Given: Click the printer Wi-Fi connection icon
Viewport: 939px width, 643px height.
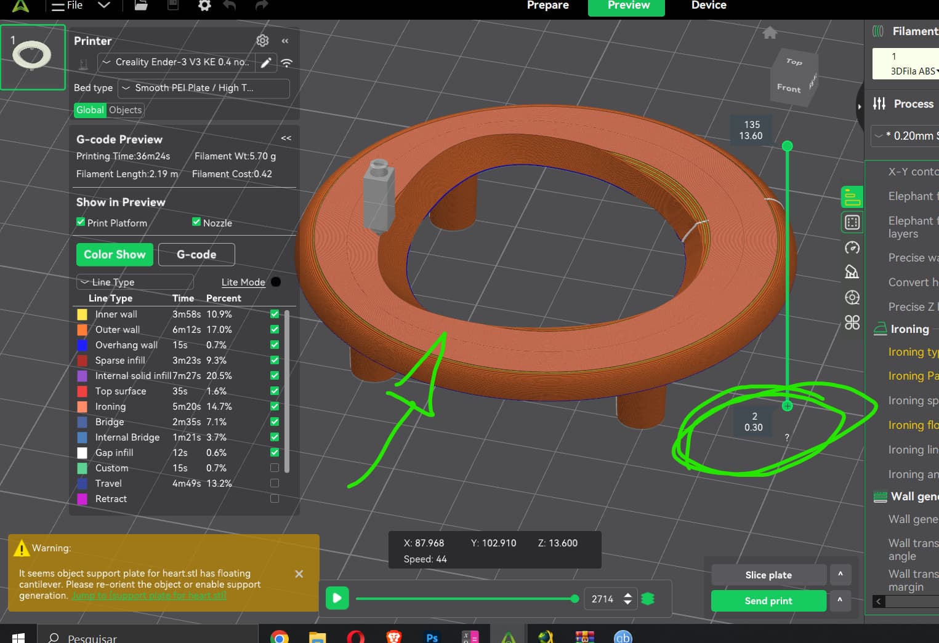Looking at the screenshot, I should click(x=286, y=63).
